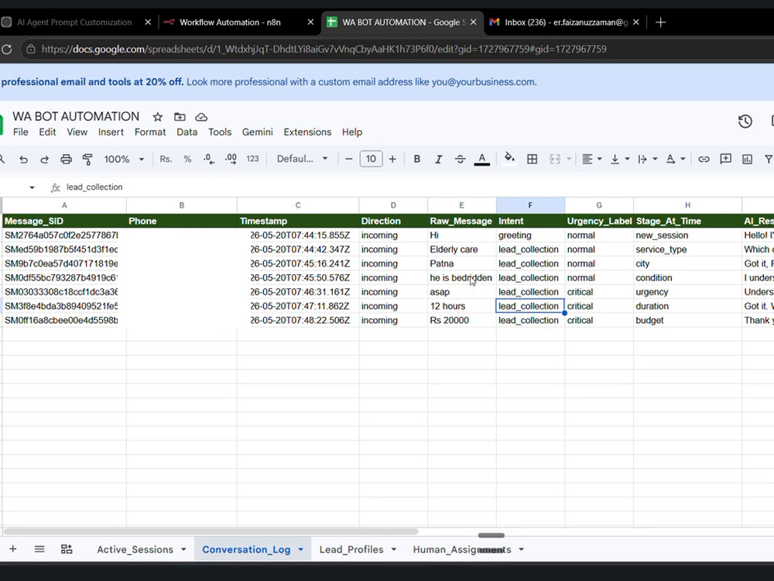Open the Tools menu
The width and height of the screenshot is (774, 581).
pos(220,132)
